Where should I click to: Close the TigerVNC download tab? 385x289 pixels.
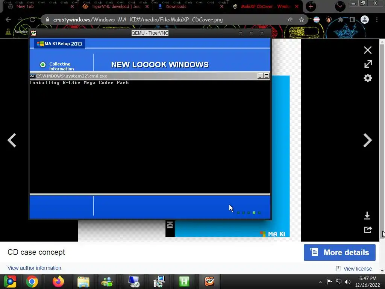(147, 6)
